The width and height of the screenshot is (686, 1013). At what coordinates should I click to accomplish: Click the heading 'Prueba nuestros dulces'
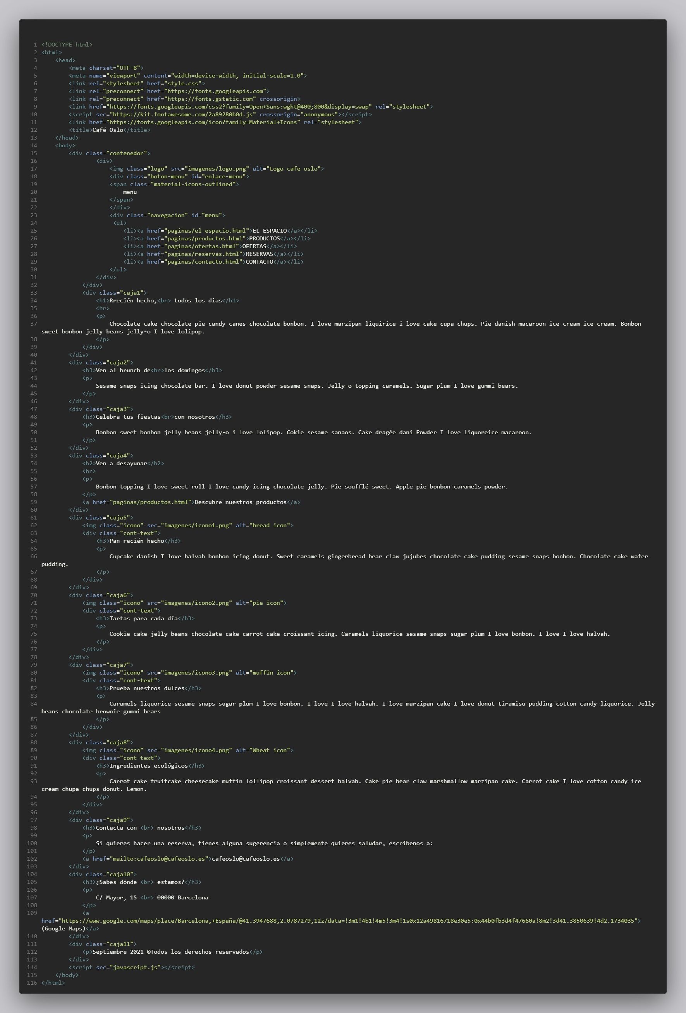click(x=147, y=688)
